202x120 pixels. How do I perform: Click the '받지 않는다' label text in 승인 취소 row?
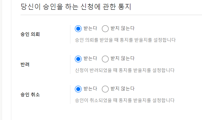coord(122,89)
